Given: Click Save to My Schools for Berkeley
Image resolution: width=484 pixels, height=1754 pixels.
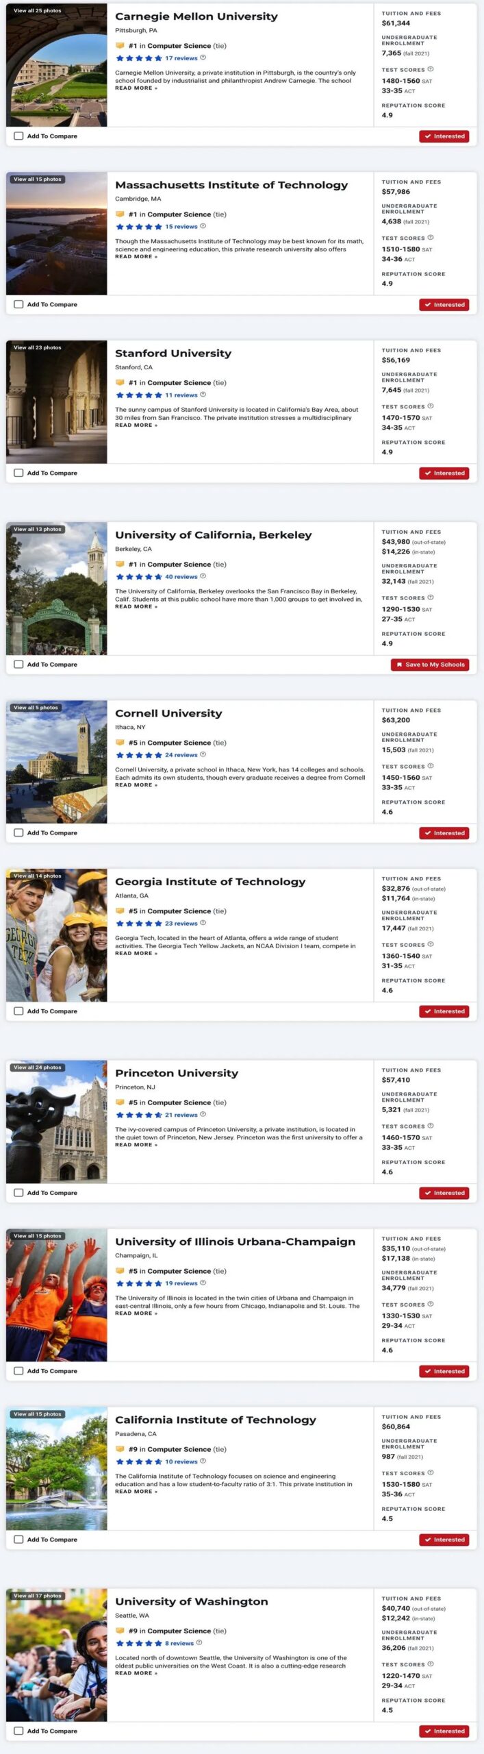Looking at the screenshot, I should [x=430, y=665].
